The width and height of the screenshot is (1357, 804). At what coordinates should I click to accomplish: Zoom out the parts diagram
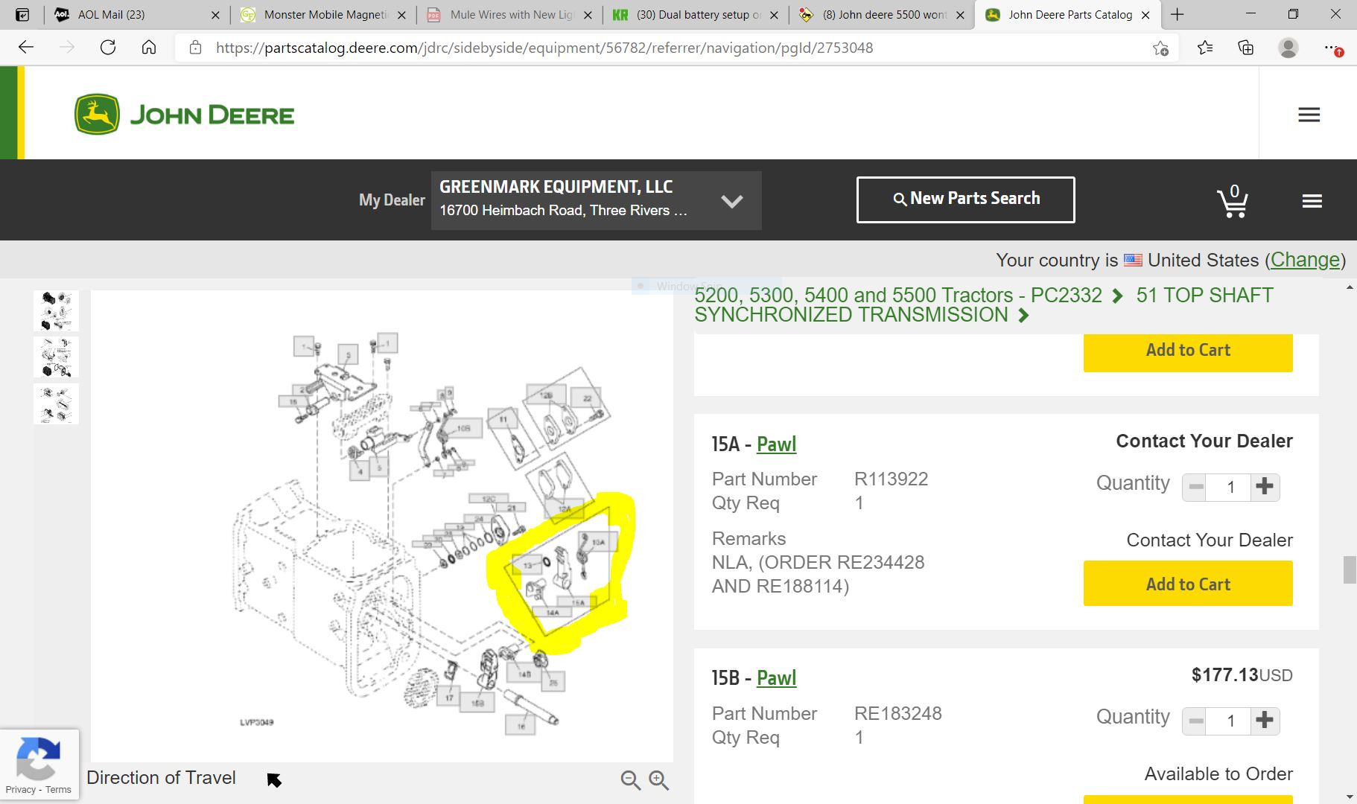click(x=630, y=779)
